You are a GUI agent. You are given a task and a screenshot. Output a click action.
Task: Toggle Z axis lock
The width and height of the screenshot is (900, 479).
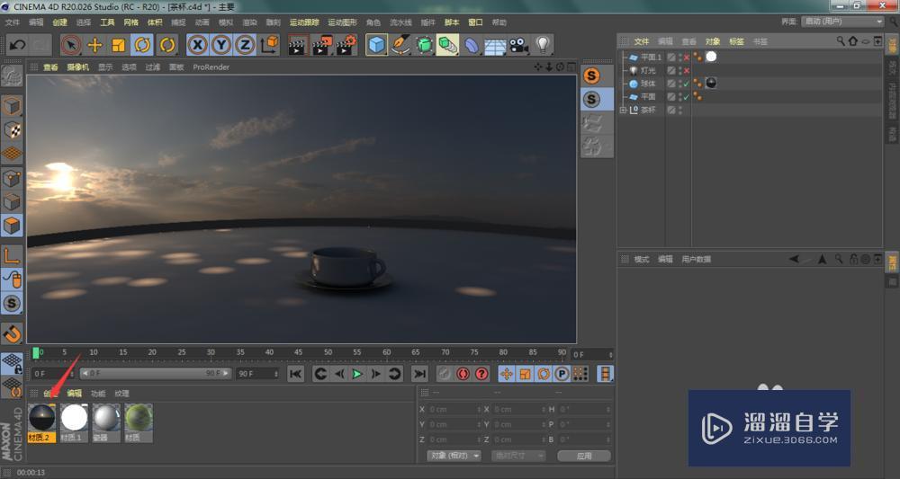click(x=245, y=44)
